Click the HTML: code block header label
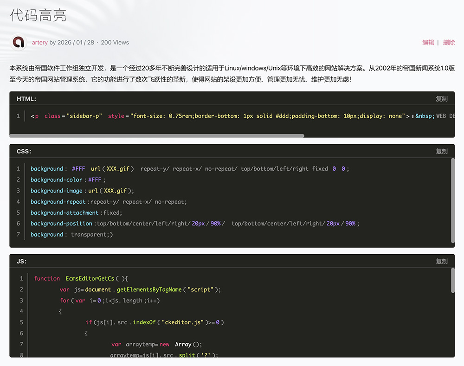 click(x=26, y=99)
